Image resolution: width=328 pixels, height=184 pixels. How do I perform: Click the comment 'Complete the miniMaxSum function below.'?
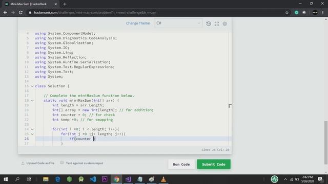(x=89, y=96)
